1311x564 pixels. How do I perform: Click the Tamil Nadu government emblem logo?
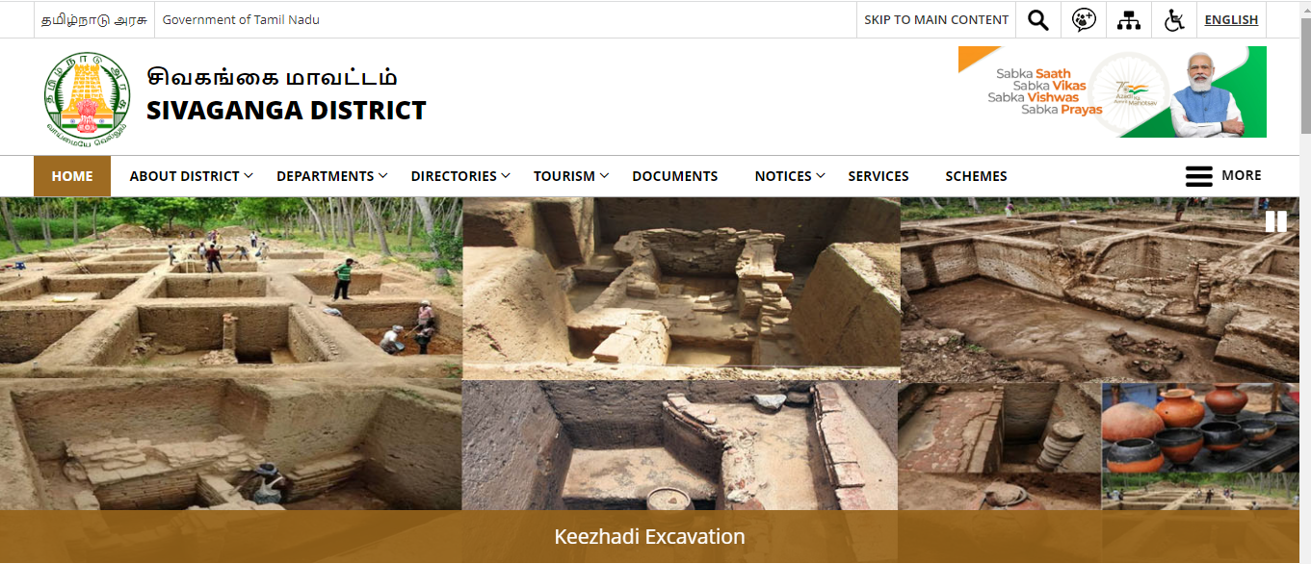click(86, 94)
